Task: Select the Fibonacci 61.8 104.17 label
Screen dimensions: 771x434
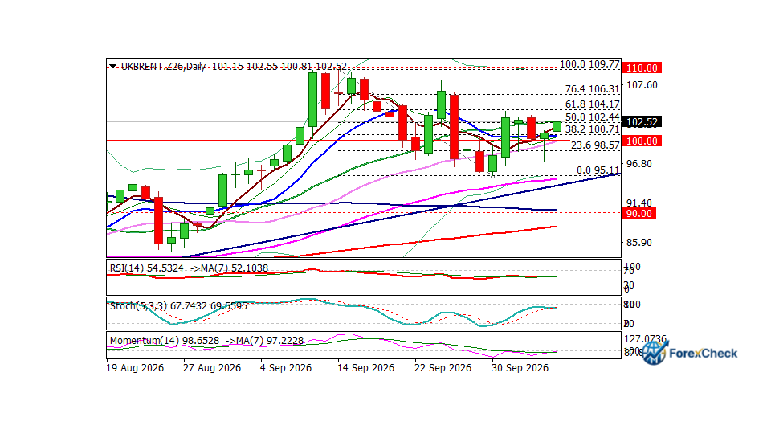Action: 592,104
